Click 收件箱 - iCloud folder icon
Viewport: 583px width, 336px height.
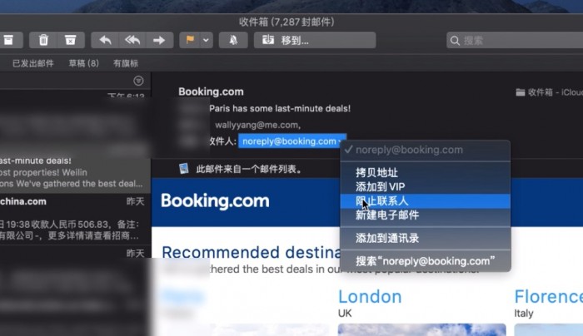[x=521, y=92]
